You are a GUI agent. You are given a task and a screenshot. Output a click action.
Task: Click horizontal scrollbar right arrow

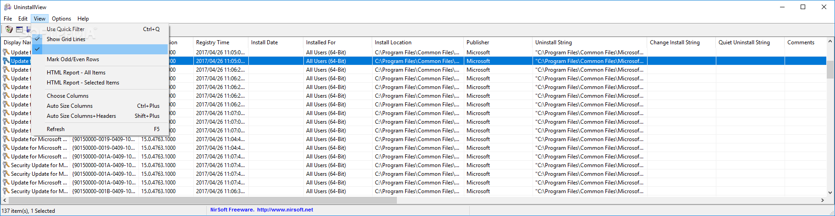click(x=823, y=200)
